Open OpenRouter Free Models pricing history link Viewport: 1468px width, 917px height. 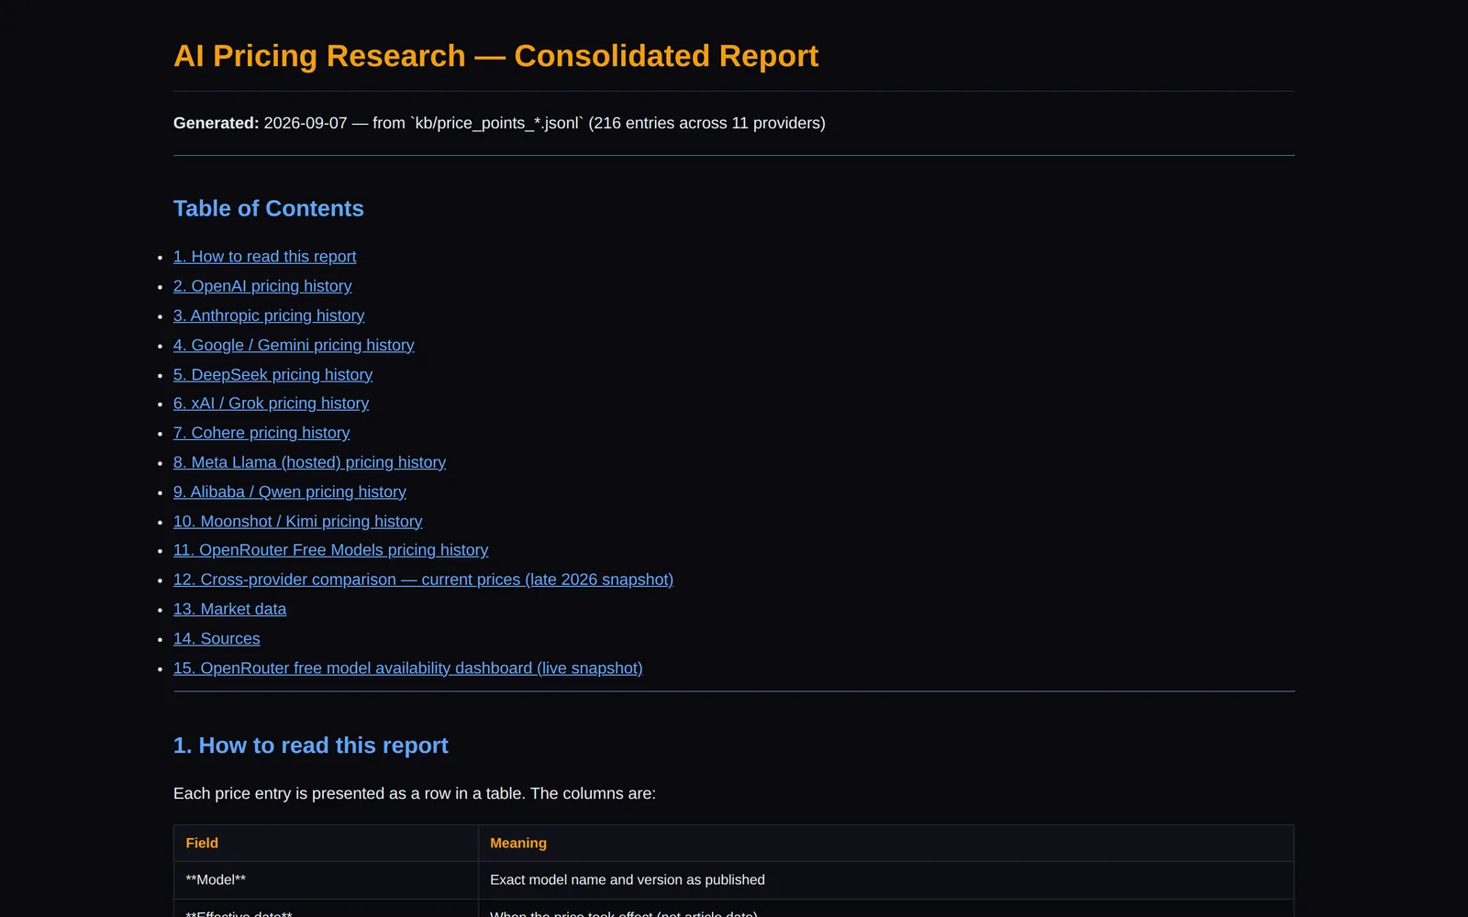[x=330, y=550]
